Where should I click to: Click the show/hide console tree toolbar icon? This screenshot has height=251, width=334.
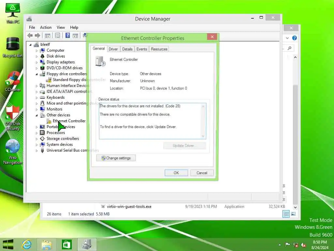pyautogui.click(x=48, y=35)
